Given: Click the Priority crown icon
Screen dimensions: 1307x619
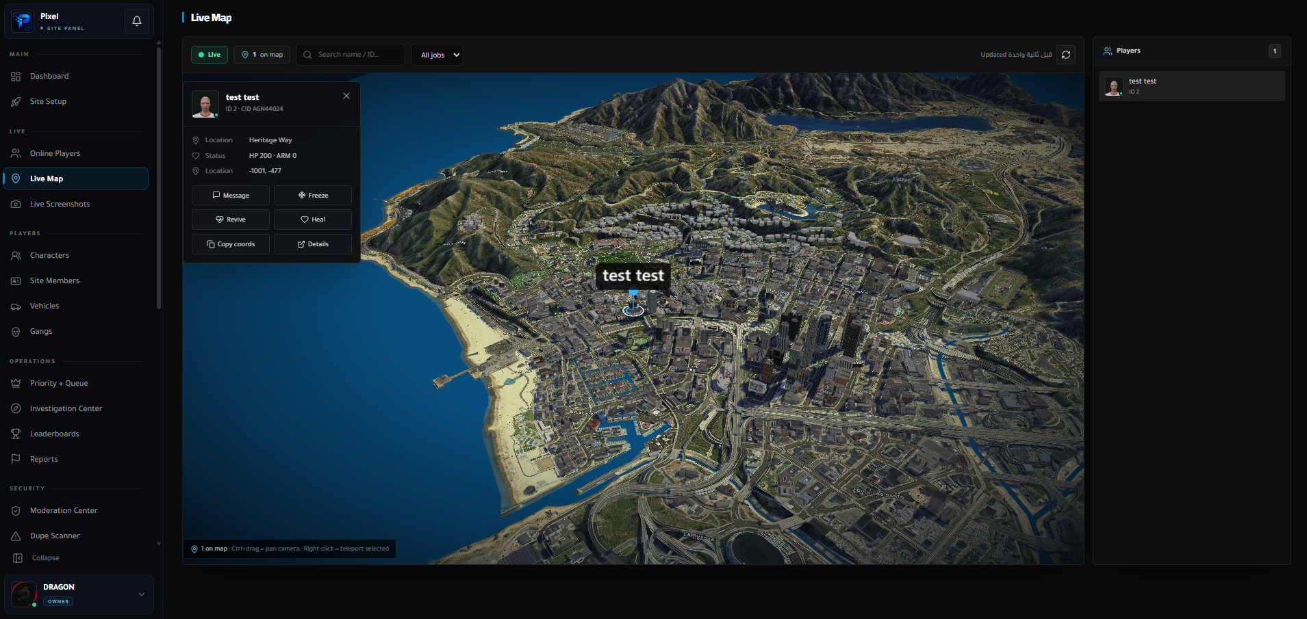Looking at the screenshot, I should tap(16, 383).
